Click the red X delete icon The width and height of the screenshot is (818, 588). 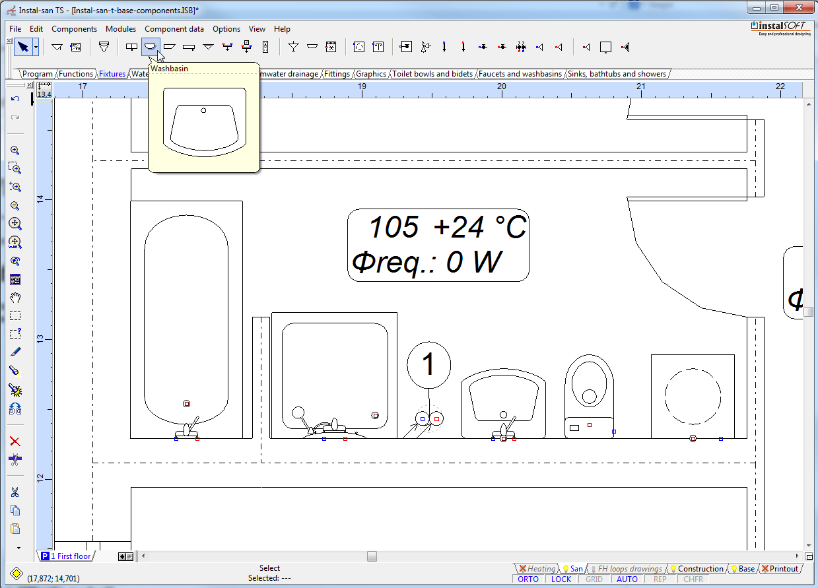15,441
